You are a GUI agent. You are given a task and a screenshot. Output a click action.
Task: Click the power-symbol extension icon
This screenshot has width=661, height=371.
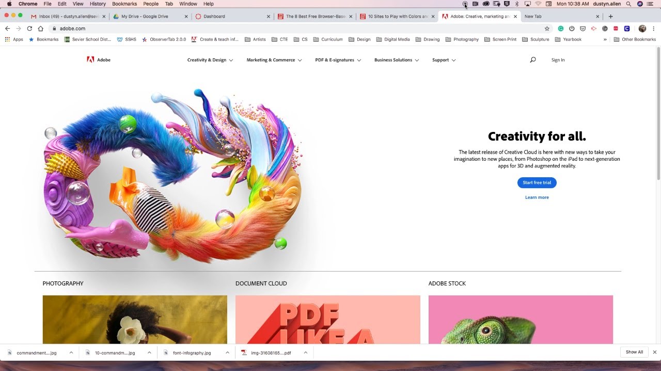point(572,28)
